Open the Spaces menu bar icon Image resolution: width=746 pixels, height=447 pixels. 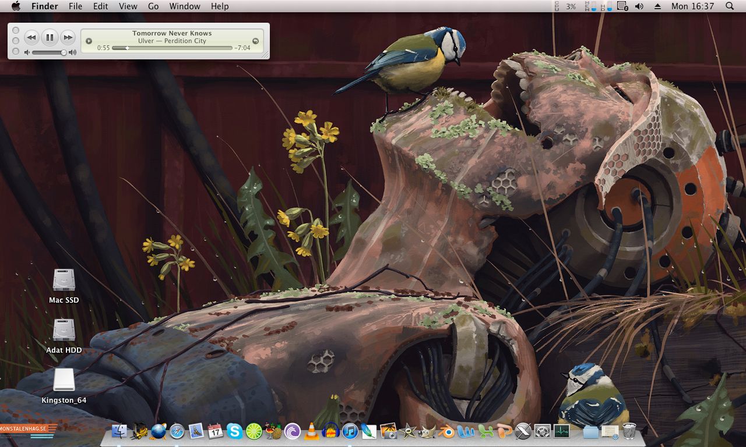(622, 6)
